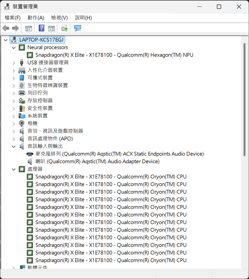This screenshot has height=279, width=249.
Task: Expand the 存放控制器 category
Action: coord(14,101)
